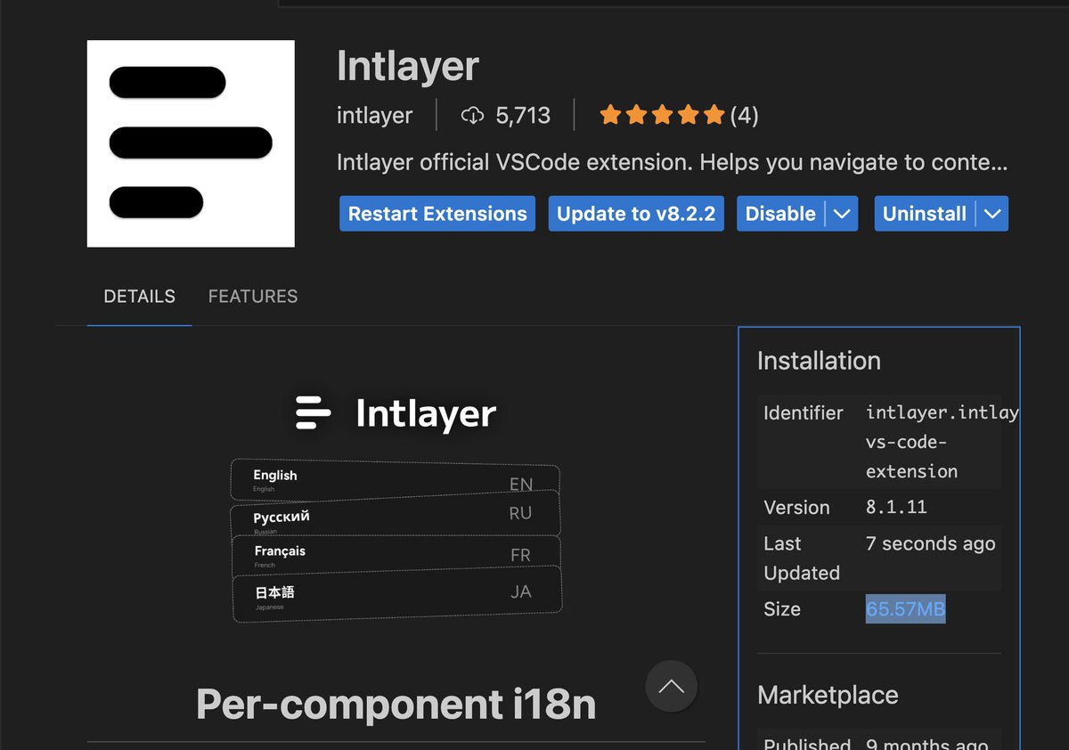Click the scroll-to-top arrow button
Image resolution: width=1069 pixels, height=750 pixels.
coord(672,686)
